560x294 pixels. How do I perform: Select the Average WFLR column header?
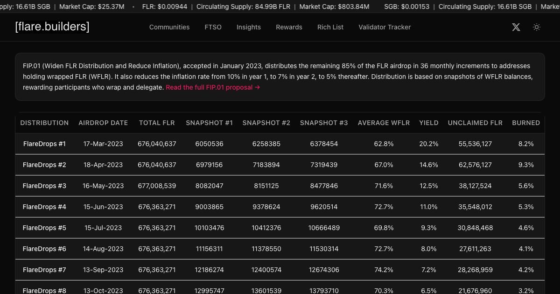point(384,123)
